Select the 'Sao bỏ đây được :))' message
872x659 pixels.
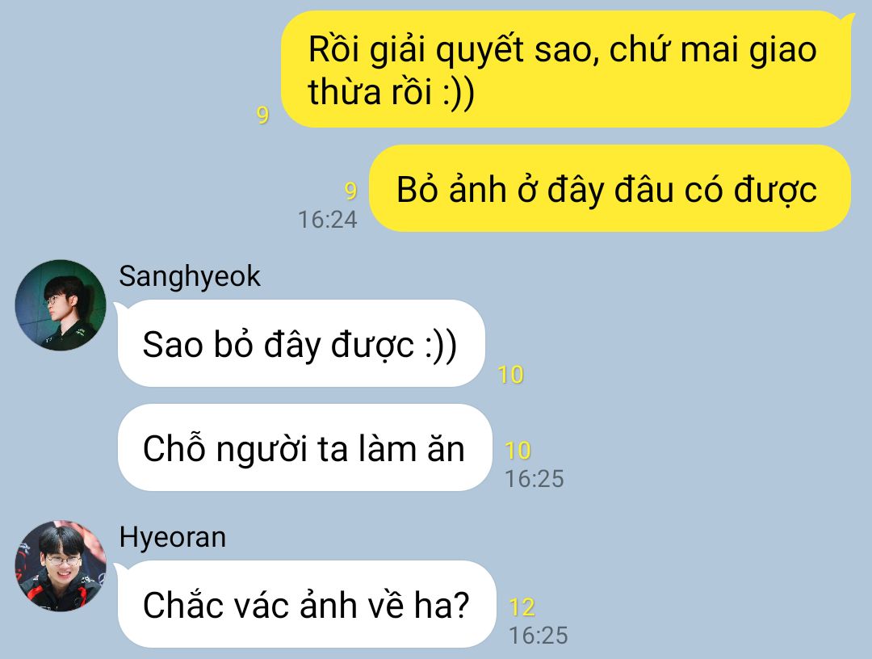[301, 344]
